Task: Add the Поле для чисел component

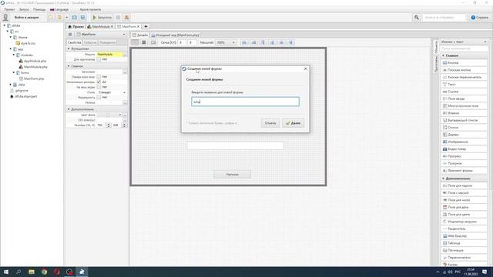Action: coord(464,200)
